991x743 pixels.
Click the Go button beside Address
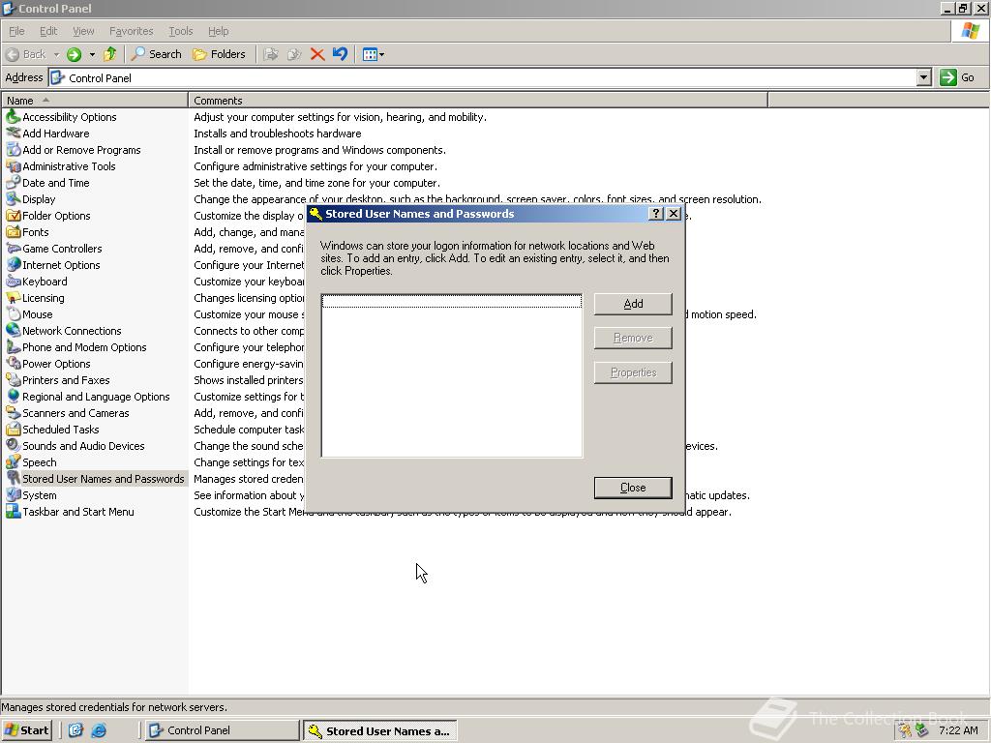click(958, 77)
